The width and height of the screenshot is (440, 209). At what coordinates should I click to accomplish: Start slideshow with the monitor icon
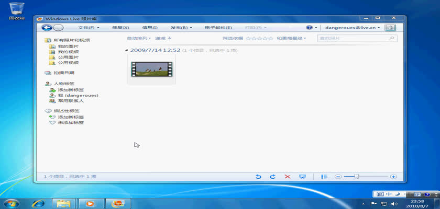(302, 177)
